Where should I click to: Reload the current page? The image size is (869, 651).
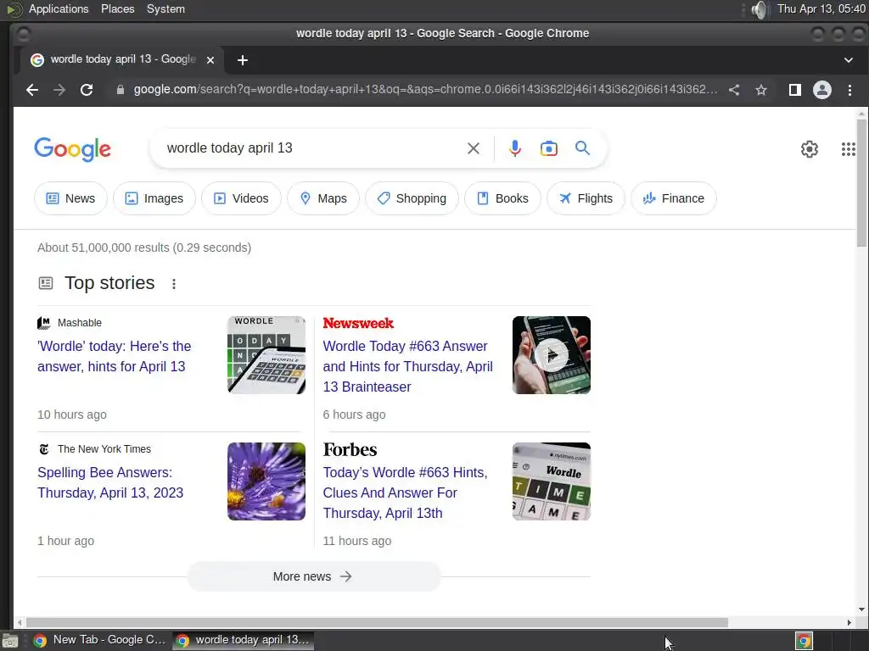[87, 90]
